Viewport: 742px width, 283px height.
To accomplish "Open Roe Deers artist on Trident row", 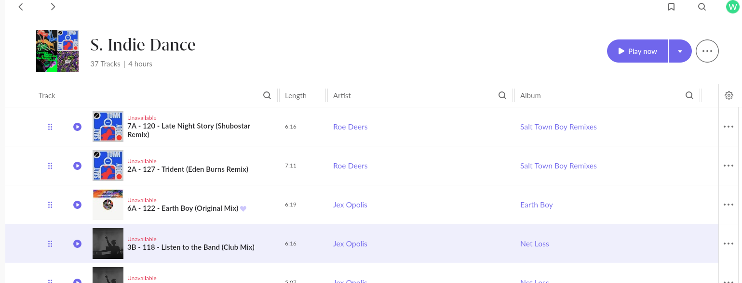I will 351,166.
